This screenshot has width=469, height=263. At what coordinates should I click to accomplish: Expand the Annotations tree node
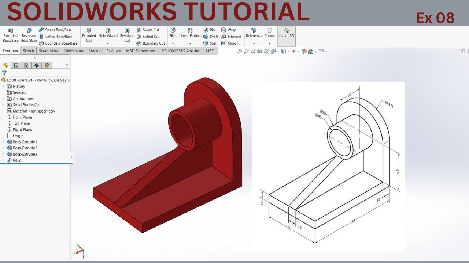3,99
